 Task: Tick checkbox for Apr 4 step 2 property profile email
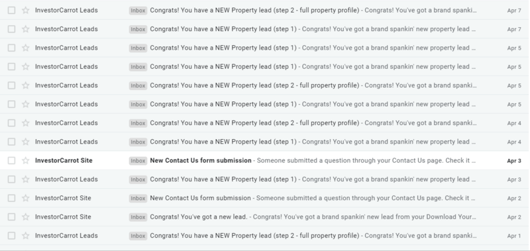11,123
